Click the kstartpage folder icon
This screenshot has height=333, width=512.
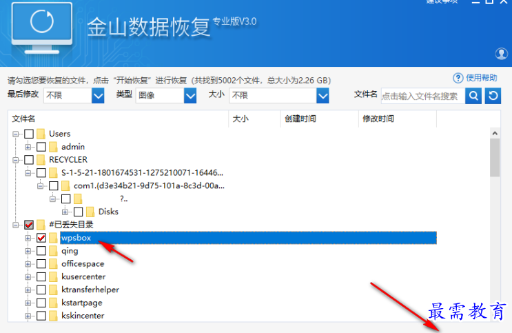point(53,303)
